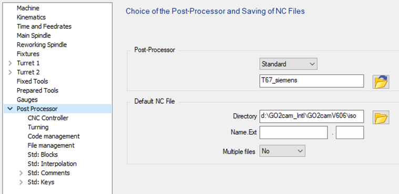The height and width of the screenshot is (194, 399).
Task: Browse for the NC file directory folder
Action: coord(381,117)
